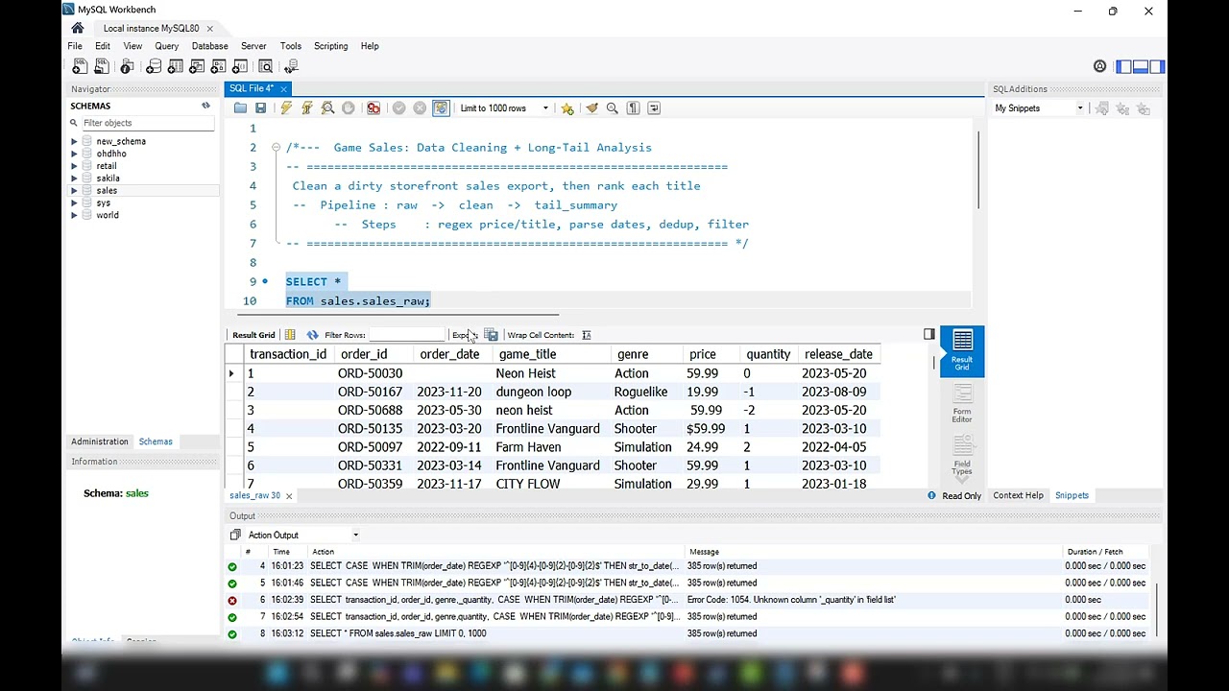Image resolution: width=1229 pixels, height=691 pixels.
Task: Open the Scripting menu
Action: (330, 46)
